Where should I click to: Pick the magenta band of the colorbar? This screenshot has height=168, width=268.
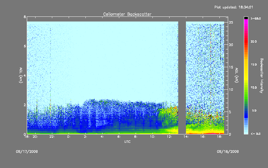click(246, 22)
